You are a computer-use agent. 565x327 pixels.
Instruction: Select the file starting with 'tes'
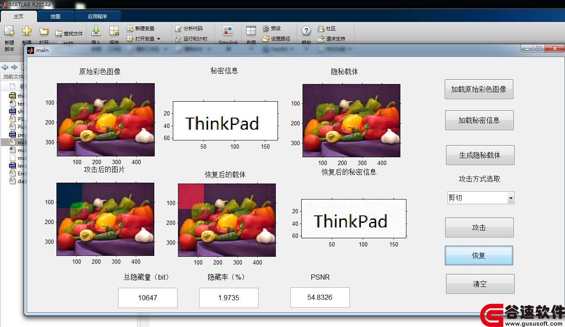click(x=16, y=103)
